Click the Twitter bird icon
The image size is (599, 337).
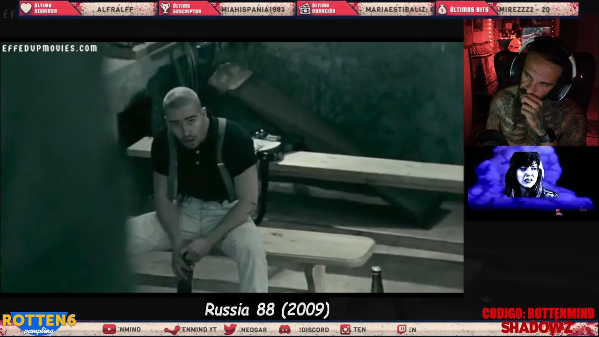click(x=230, y=330)
